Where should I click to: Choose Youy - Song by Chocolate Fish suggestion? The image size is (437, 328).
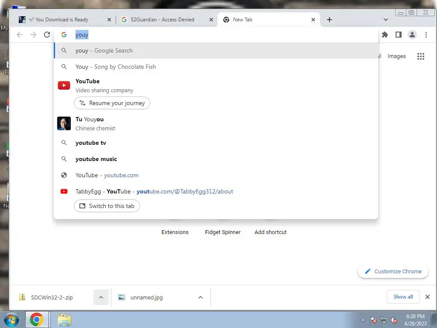216,67
